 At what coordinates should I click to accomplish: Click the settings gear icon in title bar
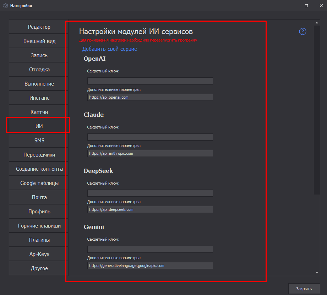coord(6,6)
